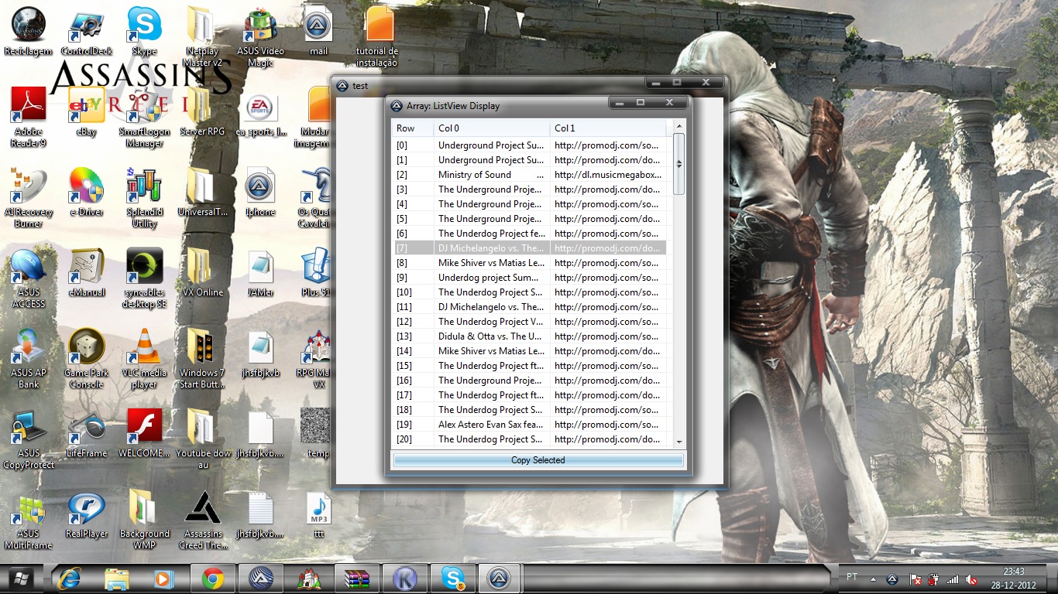Select the 'Ministry of Sound' cell in row [2]
The image size is (1058, 594).
coord(491,175)
